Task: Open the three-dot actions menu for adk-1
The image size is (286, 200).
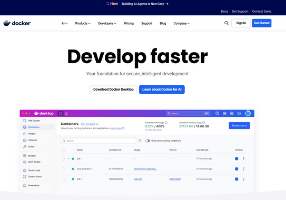Action: (244, 179)
